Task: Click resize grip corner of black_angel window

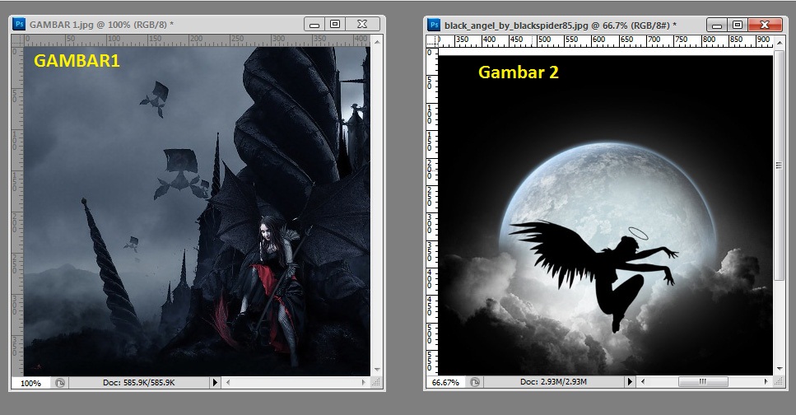Action: point(780,382)
